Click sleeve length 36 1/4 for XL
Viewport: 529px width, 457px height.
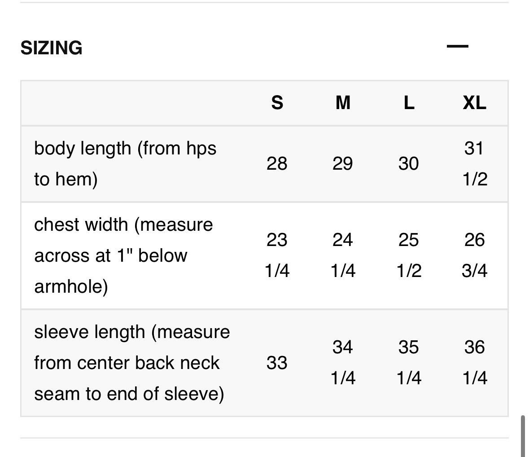(475, 362)
